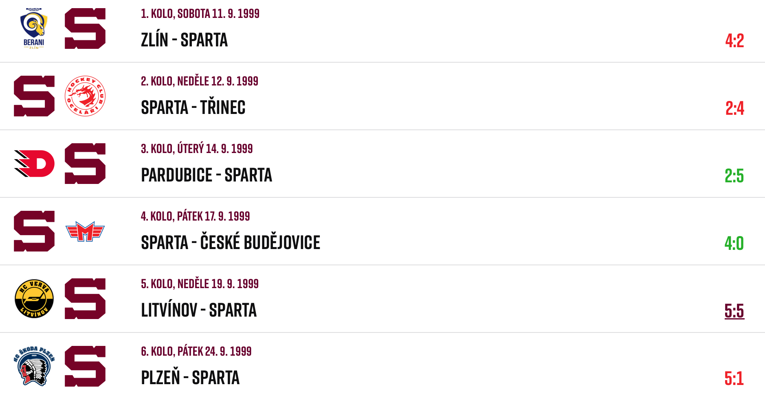Click Sparta S logo in Litvínov match row
The width and height of the screenshot is (765, 398).
coord(85,299)
